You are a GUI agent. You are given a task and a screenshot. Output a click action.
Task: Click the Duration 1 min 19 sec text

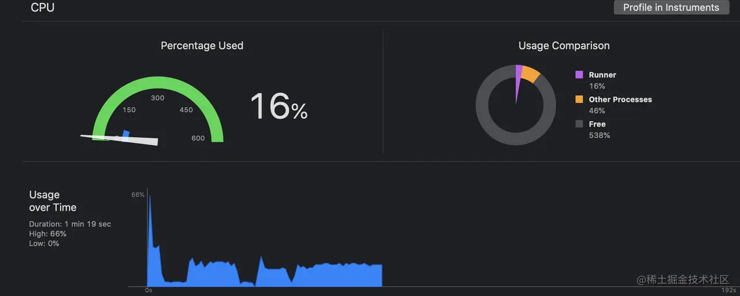click(x=70, y=224)
